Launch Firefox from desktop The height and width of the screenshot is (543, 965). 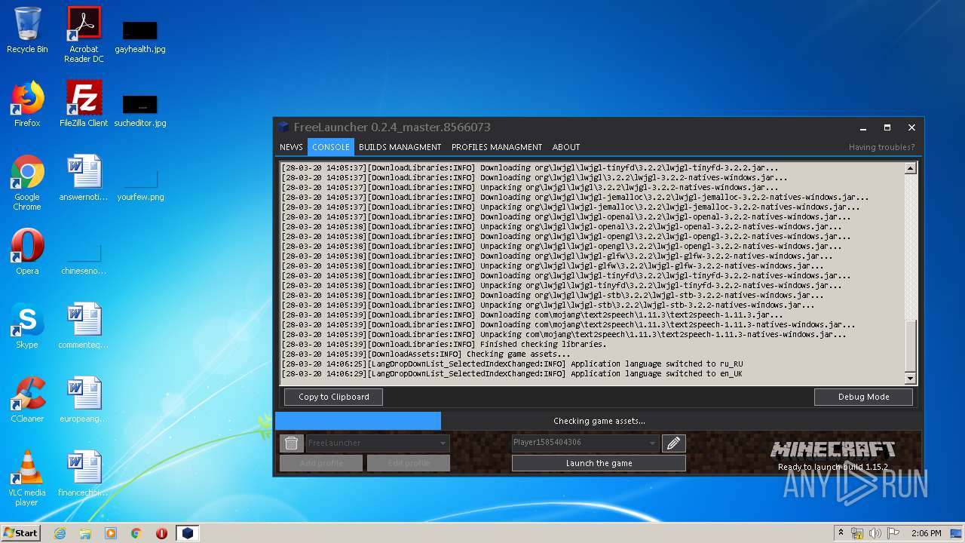click(x=27, y=104)
